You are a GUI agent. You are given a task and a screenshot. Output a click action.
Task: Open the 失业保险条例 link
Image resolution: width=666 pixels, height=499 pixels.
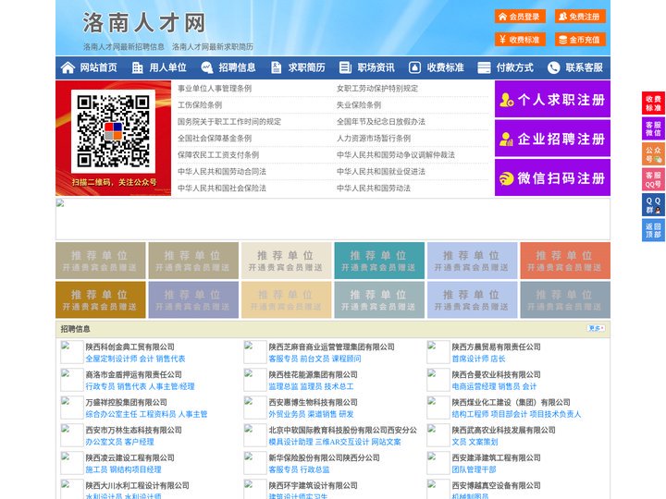pyautogui.click(x=359, y=104)
